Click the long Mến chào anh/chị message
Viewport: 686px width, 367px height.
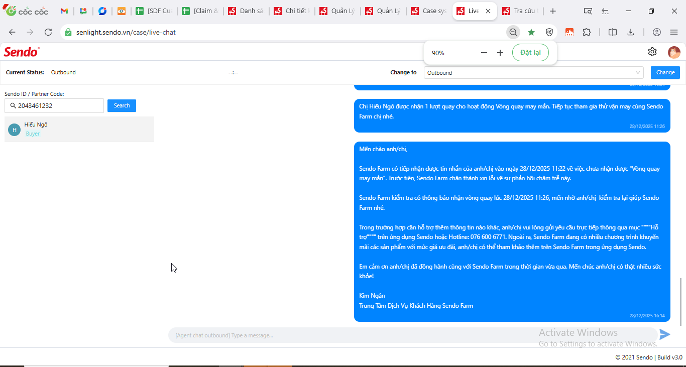512,231
